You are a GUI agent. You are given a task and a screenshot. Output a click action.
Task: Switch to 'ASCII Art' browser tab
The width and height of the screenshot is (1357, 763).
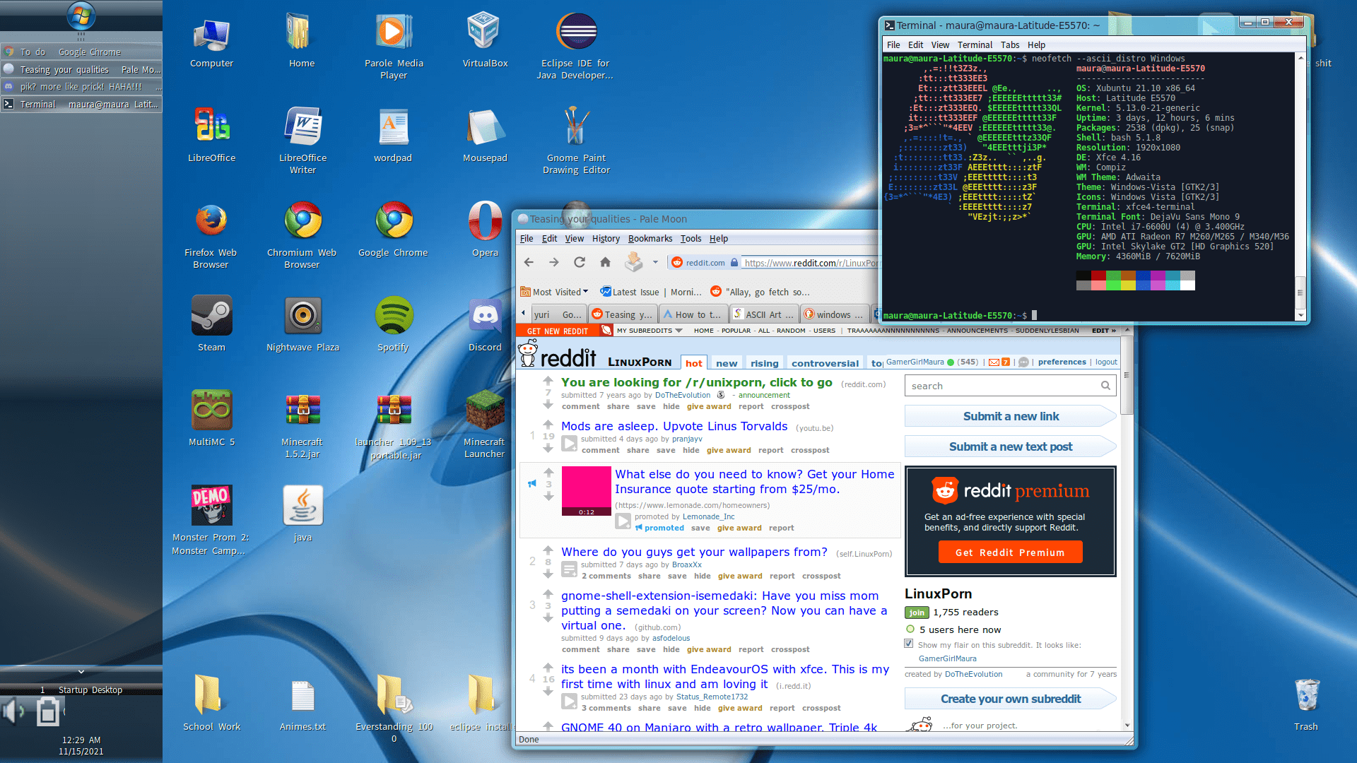coord(764,314)
